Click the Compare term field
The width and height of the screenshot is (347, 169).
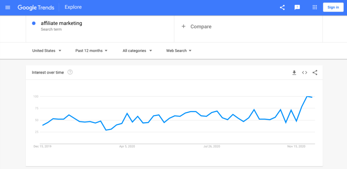click(201, 26)
